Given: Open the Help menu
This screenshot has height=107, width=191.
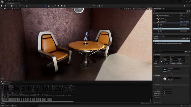Looking at the screenshot, I should click(26, 1).
